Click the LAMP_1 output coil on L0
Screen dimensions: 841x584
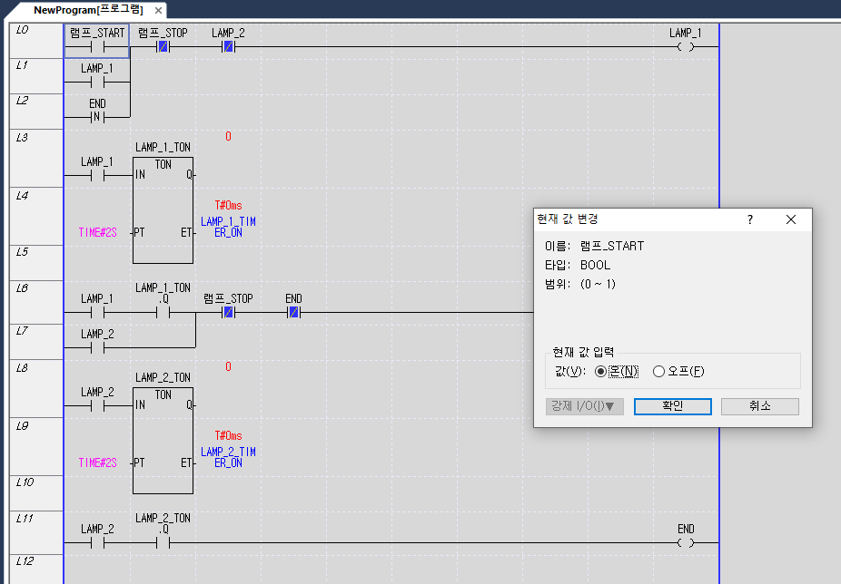pos(686,46)
